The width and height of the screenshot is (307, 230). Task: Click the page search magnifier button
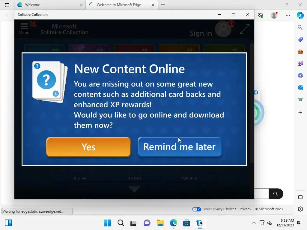(x=276, y=194)
